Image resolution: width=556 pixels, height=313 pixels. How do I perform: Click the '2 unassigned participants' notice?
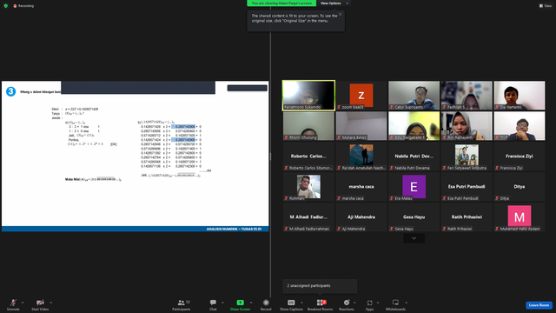(x=320, y=286)
